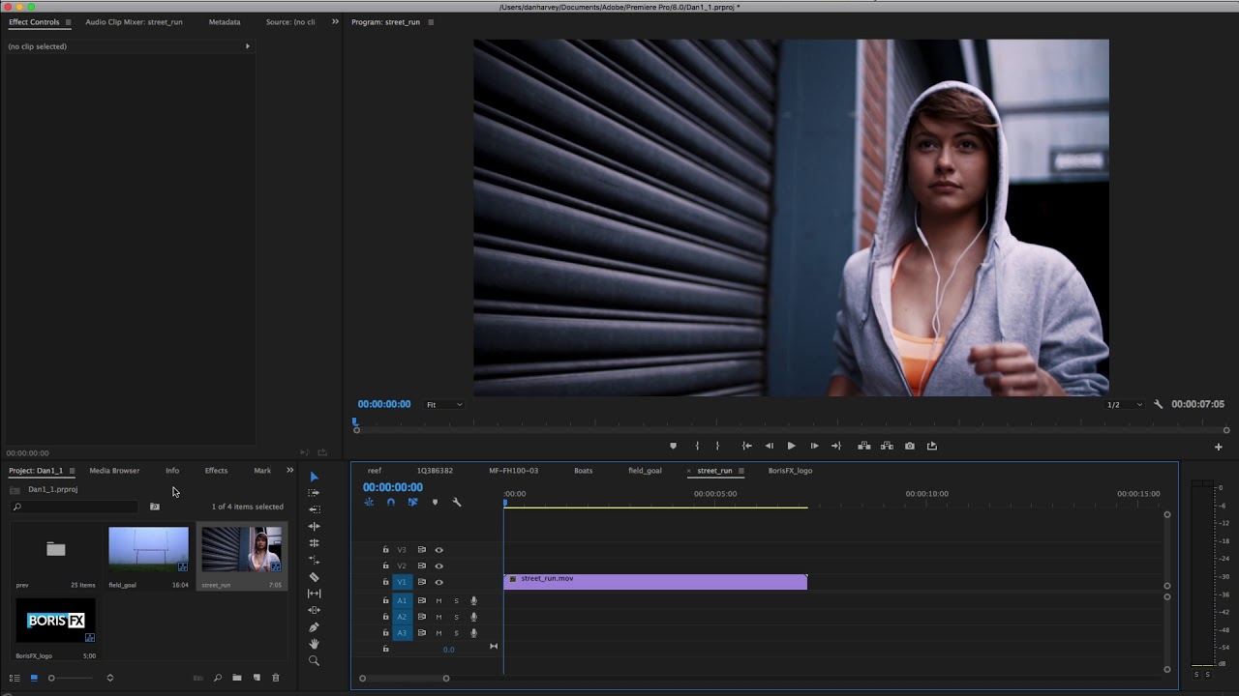Toggle Snap magnet in the timeline
This screenshot has width=1239, height=696.
(390, 503)
